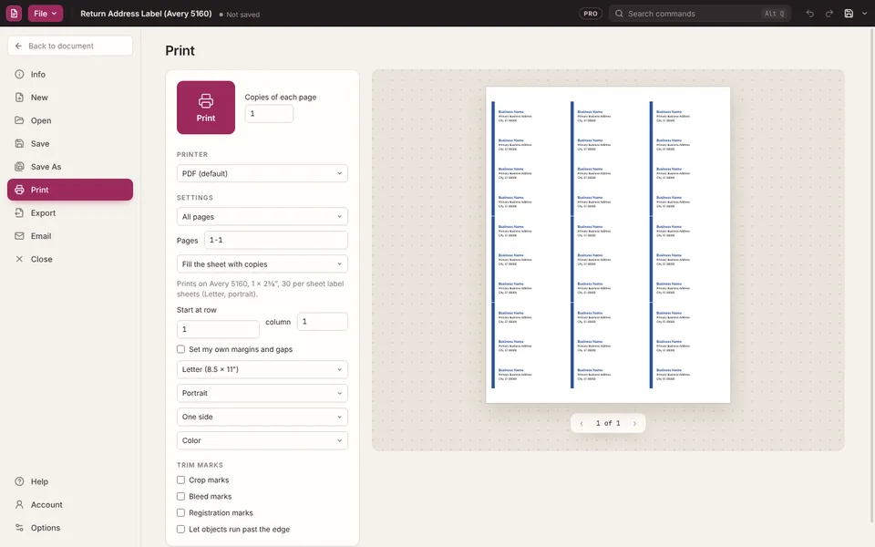Select Print in the sidebar
The width and height of the screenshot is (875, 547).
click(x=70, y=190)
